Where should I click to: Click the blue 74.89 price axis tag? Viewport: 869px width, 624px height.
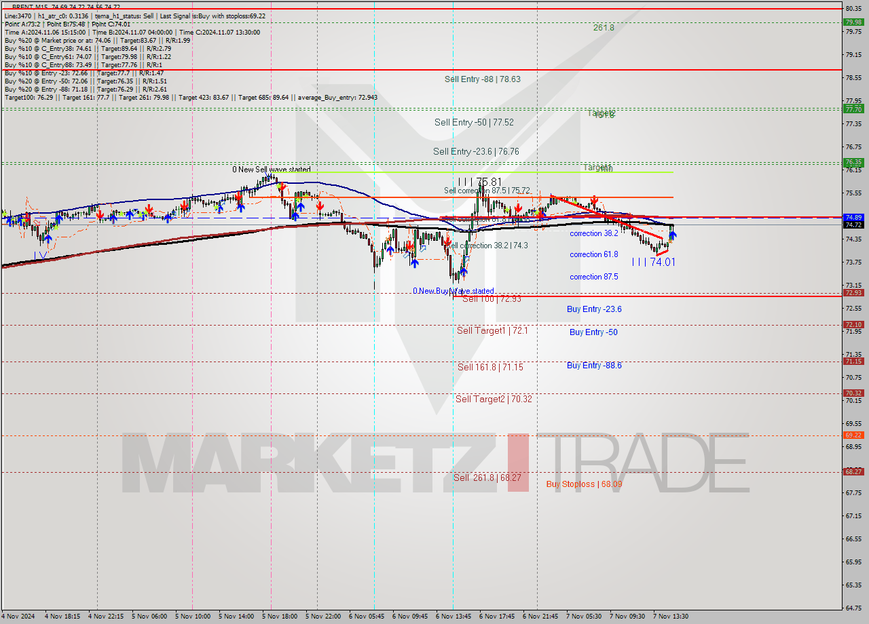pyautogui.click(x=853, y=217)
